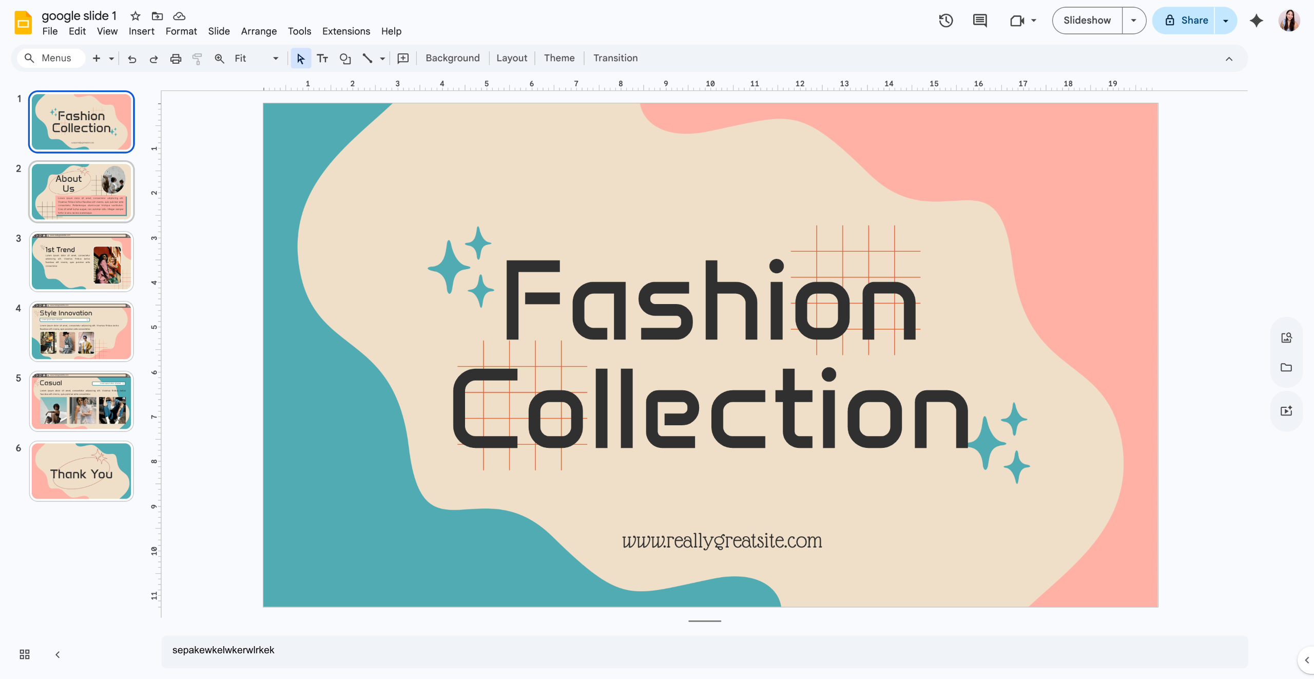Viewport: 1314px width, 679px height.
Task: Star the google slide 1 document
Action: click(x=136, y=16)
